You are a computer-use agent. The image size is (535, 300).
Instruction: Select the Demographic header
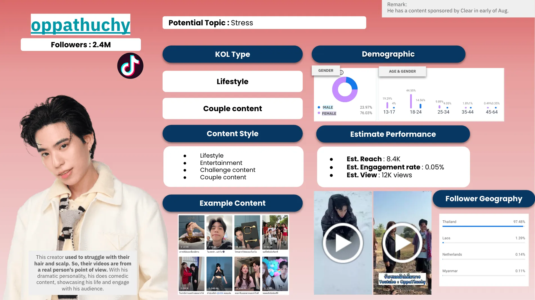click(x=388, y=54)
